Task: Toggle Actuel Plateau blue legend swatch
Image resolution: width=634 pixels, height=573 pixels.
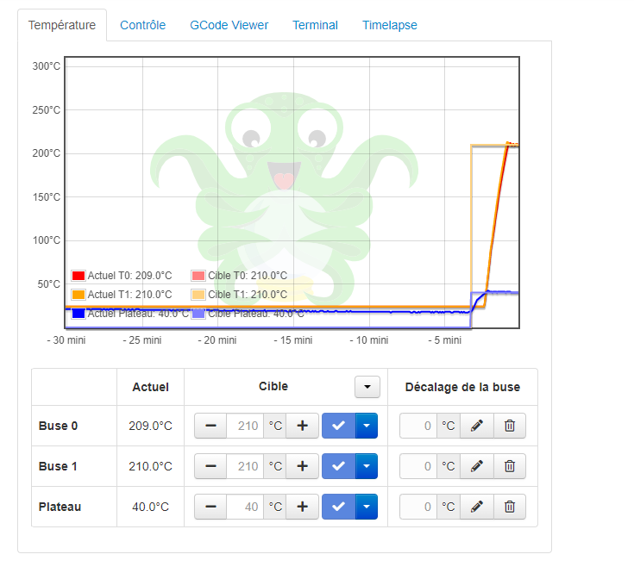Action: click(x=78, y=314)
